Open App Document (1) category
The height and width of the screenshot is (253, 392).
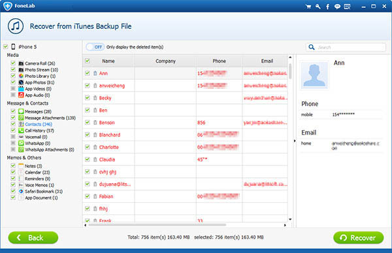pos(41,197)
